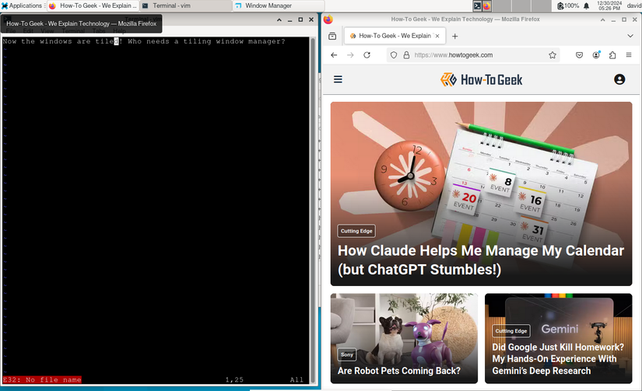
Task: Bookmark this page with the star icon
Action: 553,55
